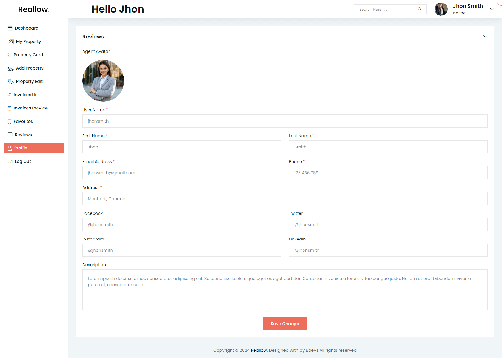Focus the Email Address field
This screenshot has height=358, width=502.
(x=182, y=173)
